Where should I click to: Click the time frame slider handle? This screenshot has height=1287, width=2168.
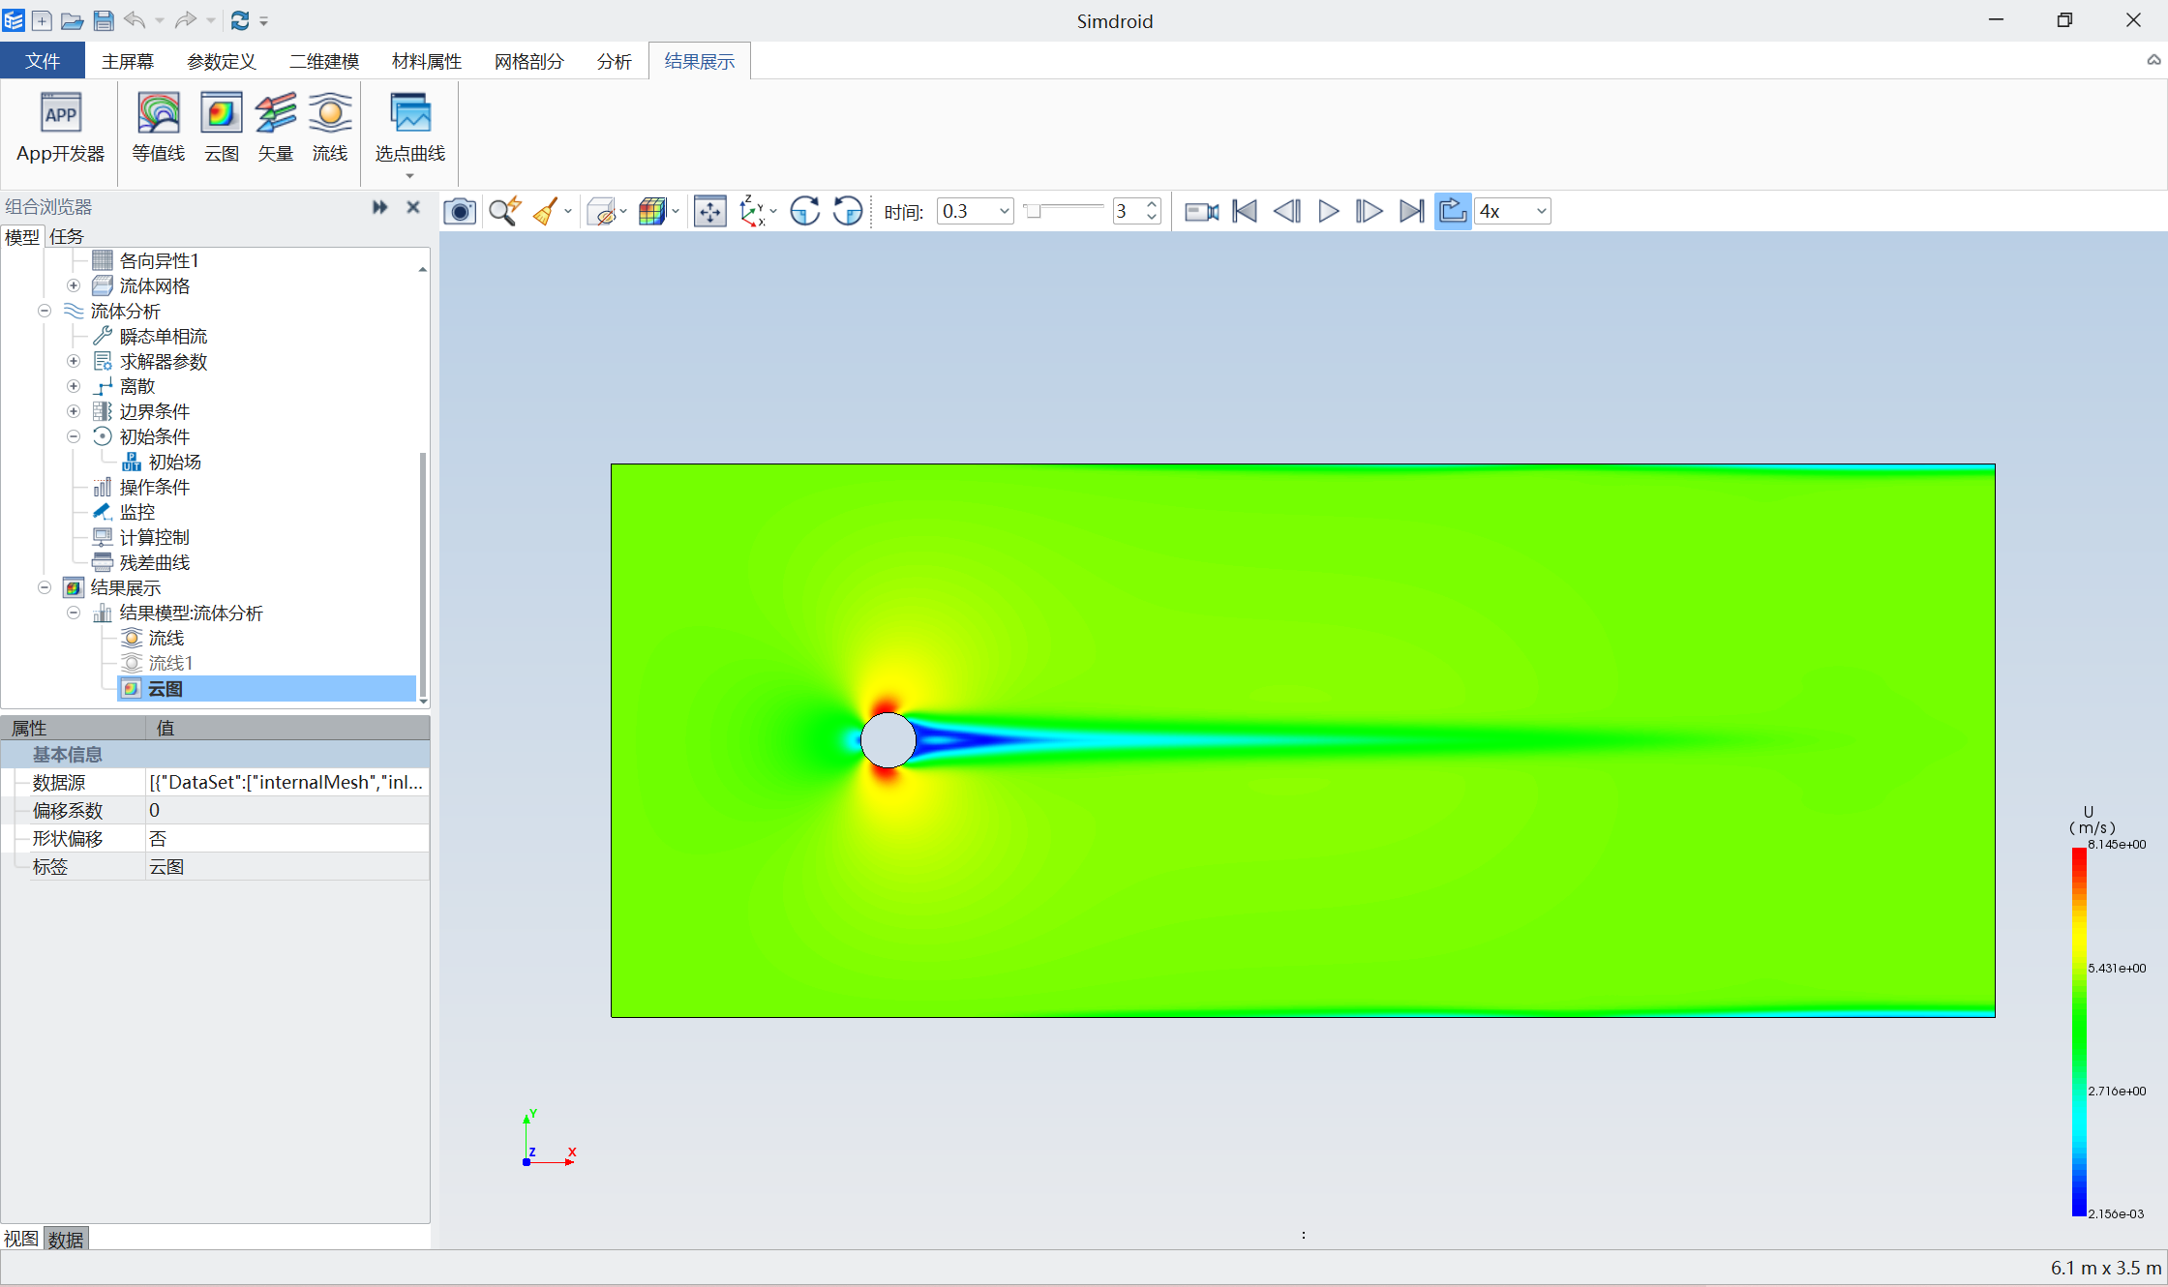[x=1034, y=211]
